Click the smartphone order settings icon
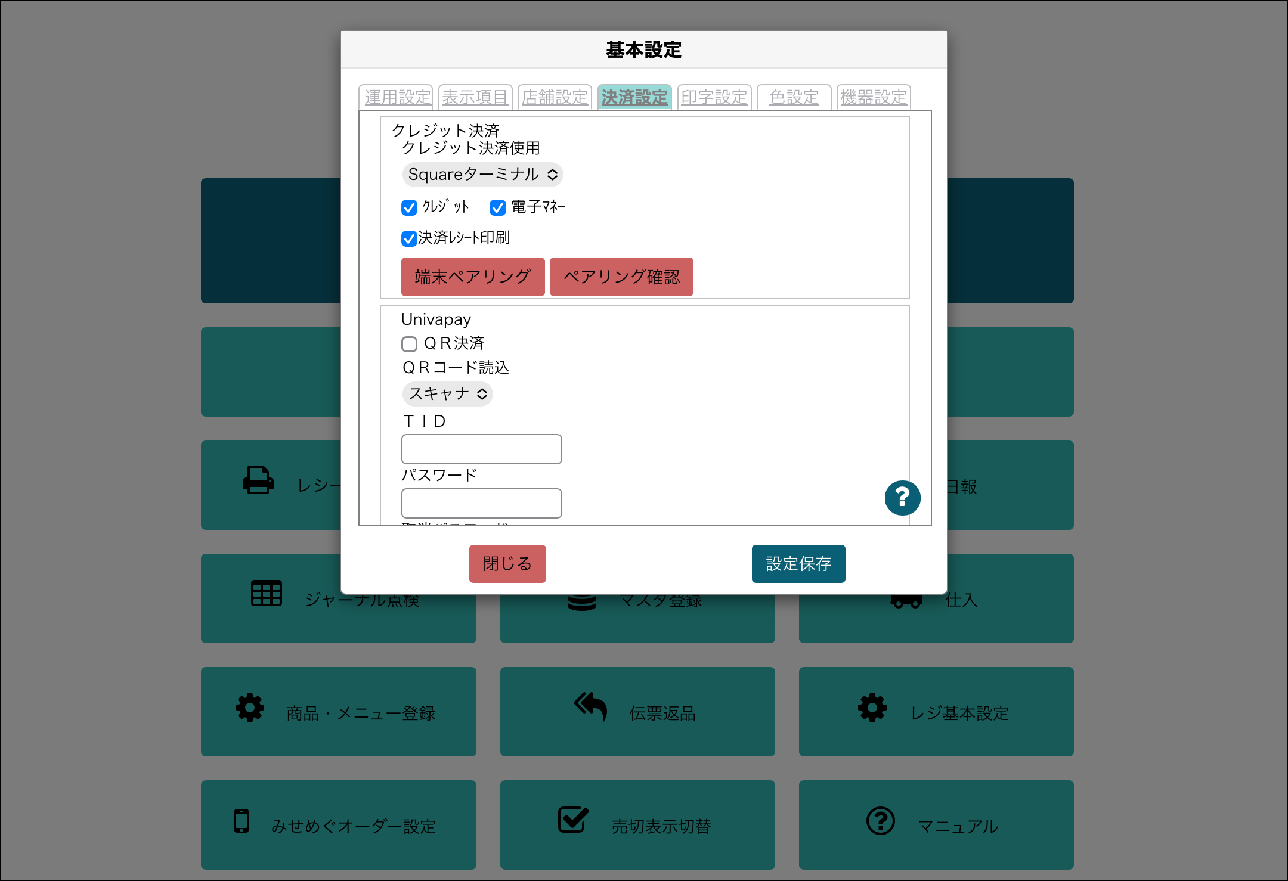 (x=241, y=821)
